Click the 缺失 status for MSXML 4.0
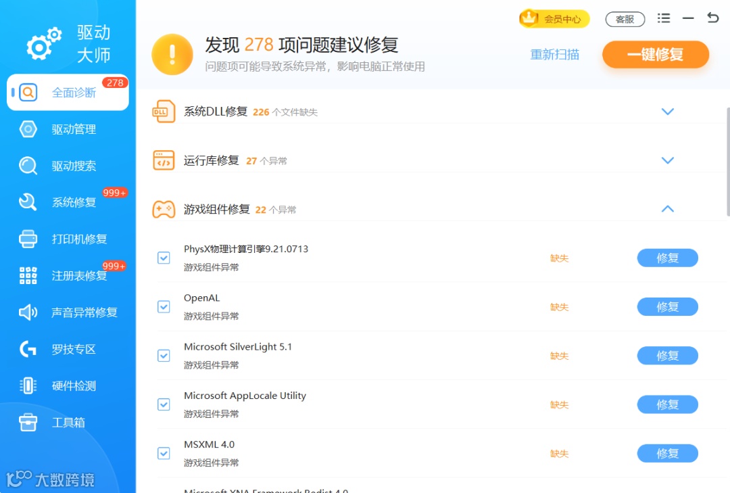Screen dimensions: 730x493 [559, 454]
